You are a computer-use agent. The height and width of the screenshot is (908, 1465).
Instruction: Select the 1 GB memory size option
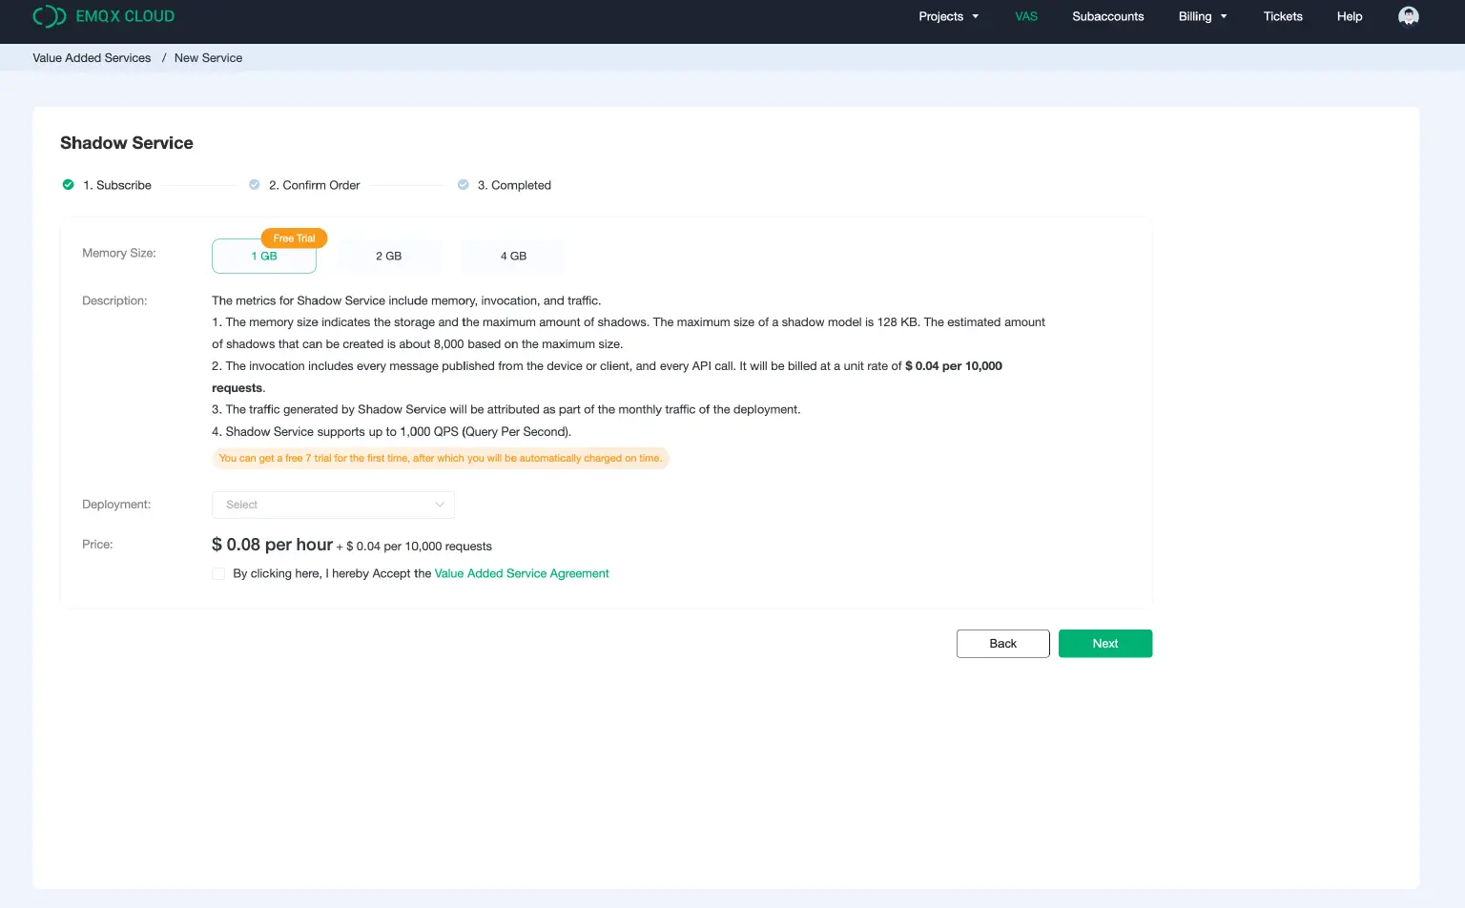pyautogui.click(x=264, y=257)
